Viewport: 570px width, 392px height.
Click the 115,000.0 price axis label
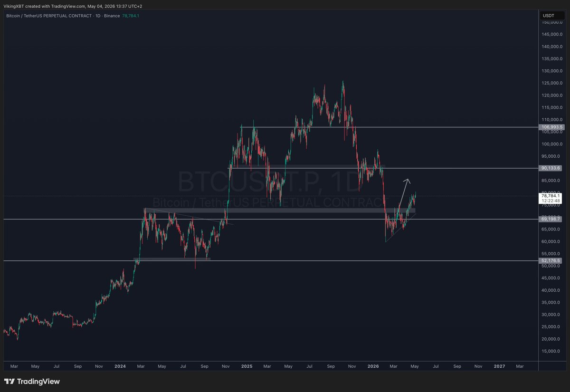(552, 107)
